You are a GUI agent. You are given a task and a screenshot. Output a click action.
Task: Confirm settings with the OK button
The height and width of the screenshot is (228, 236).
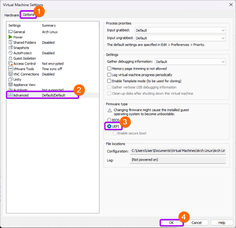[x=171, y=223]
